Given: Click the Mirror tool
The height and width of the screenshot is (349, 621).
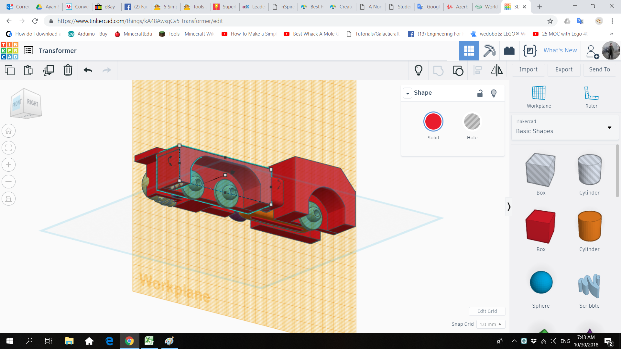Looking at the screenshot, I should pos(496,70).
